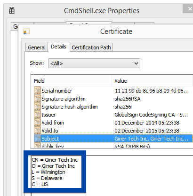Click the Subject field icon
This screenshot has height=196, width=193.
tap(37, 139)
